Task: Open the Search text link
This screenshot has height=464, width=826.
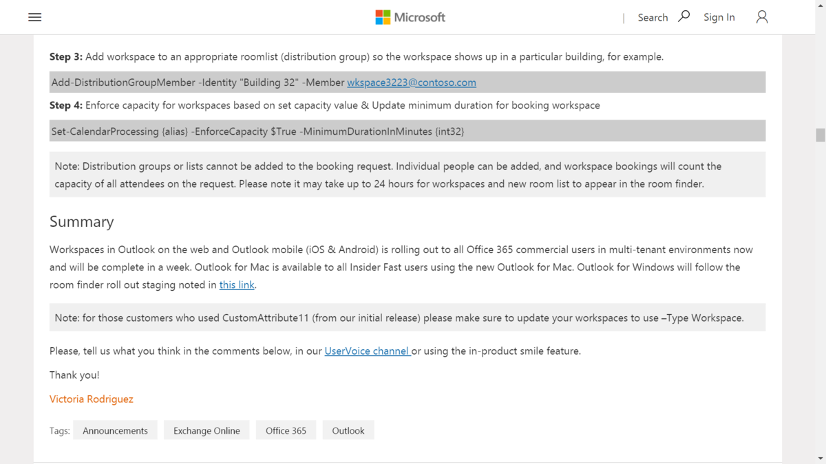Action: tap(653, 17)
